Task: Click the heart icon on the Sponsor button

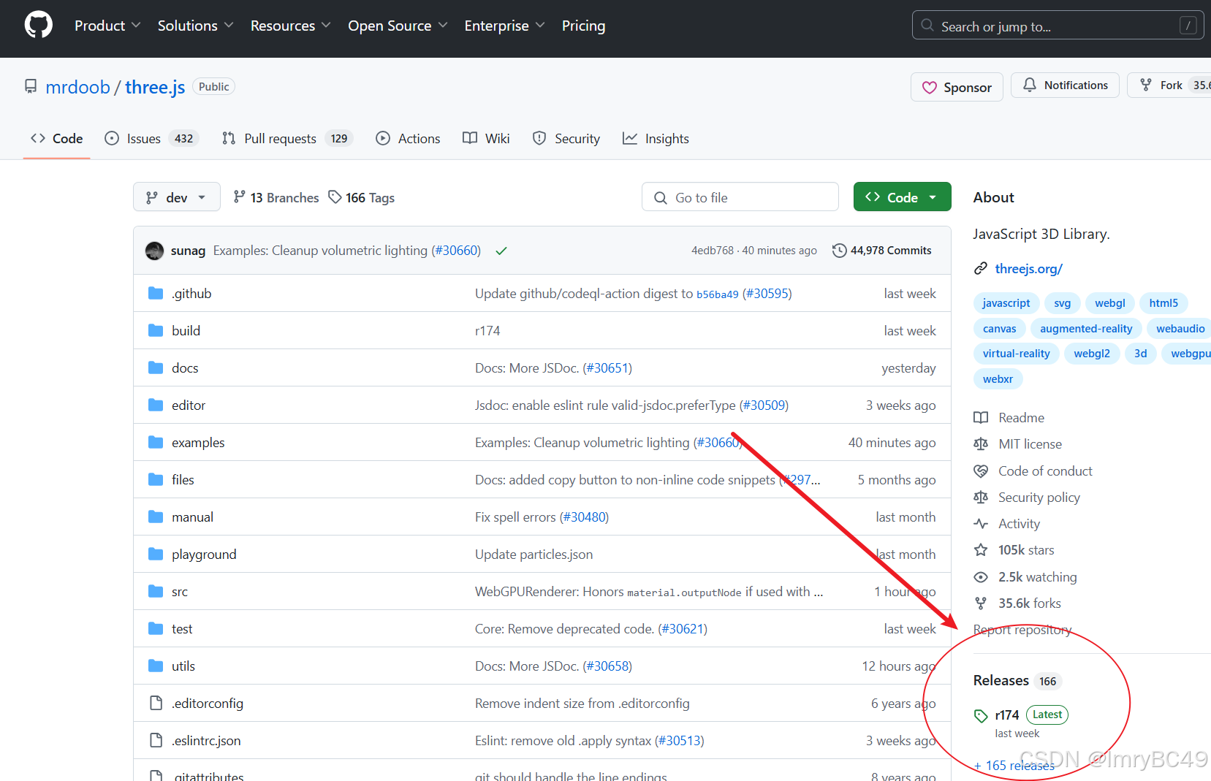Action: [x=929, y=88]
